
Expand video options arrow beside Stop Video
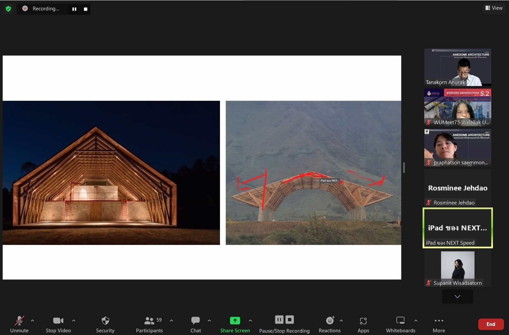point(74,321)
